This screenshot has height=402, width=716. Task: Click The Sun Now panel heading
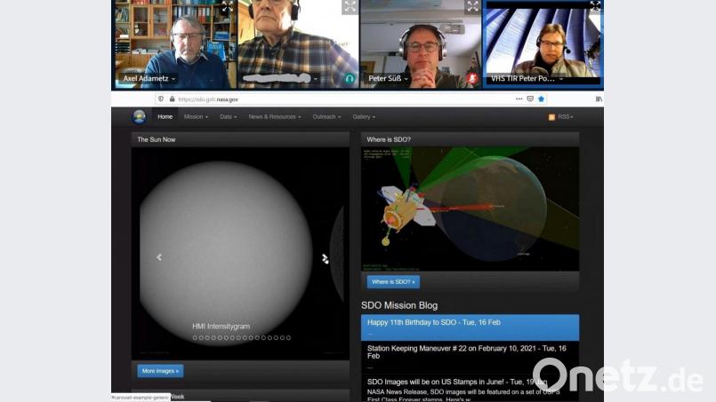tap(157, 139)
